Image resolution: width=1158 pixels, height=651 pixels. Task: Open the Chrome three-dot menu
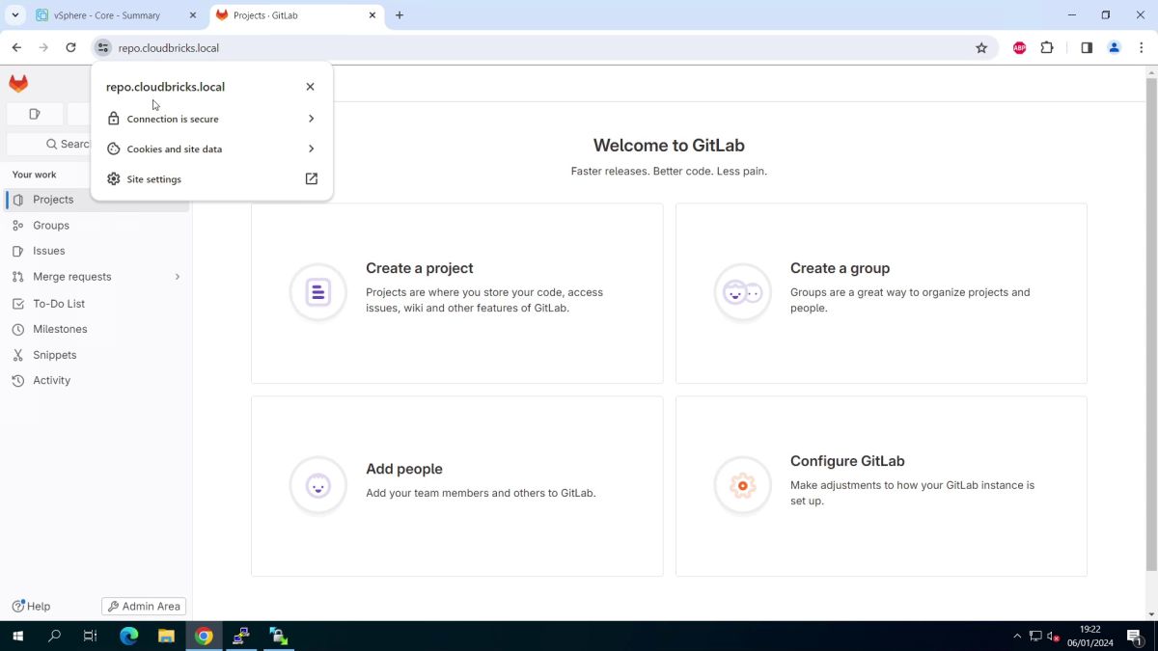tap(1142, 47)
